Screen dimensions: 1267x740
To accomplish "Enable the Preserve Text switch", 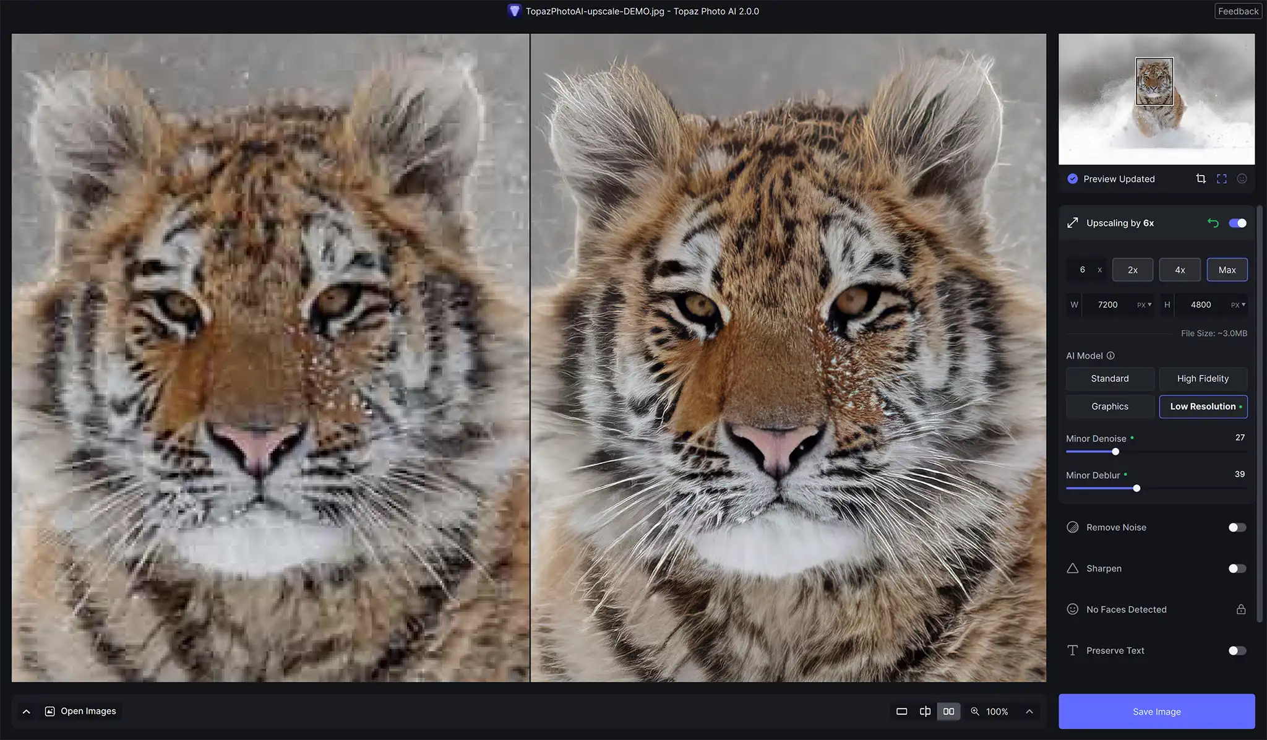I will pyautogui.click(x=1237, y=651).
